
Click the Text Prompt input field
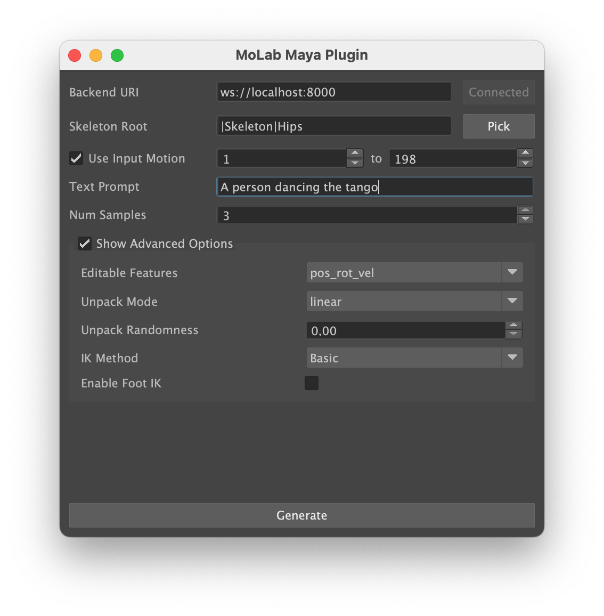pyautogui.click(x=375, y=187)
